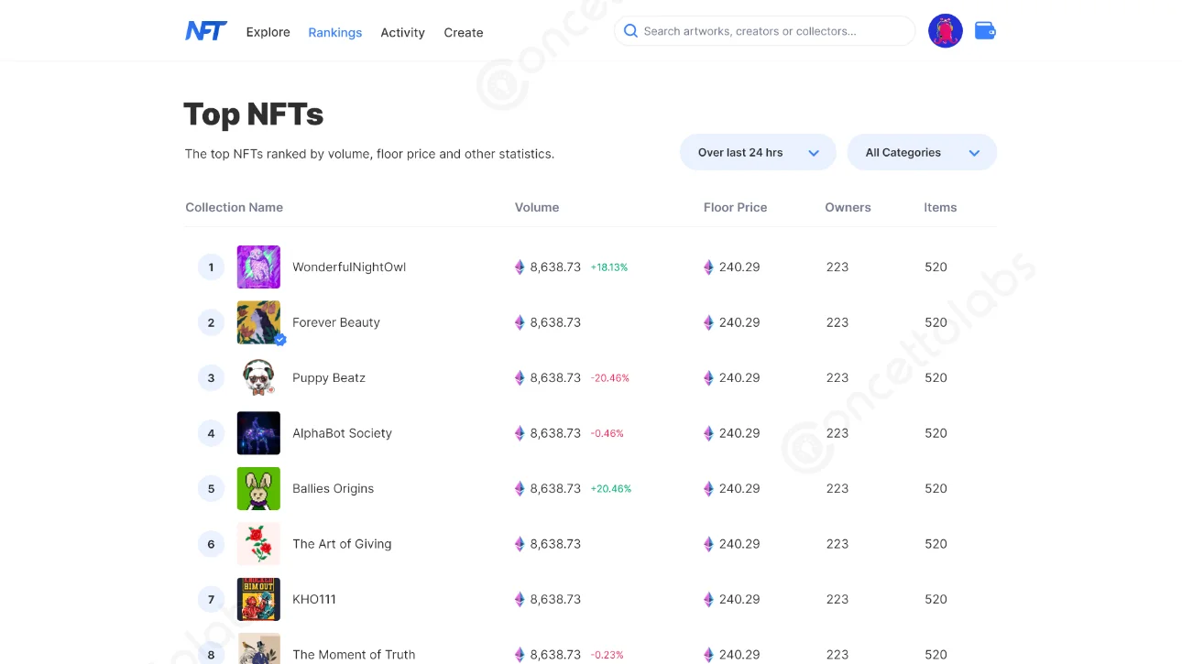The image size is (1182, 664).
Task: Expand the All Categories filter
Action: 922,152
